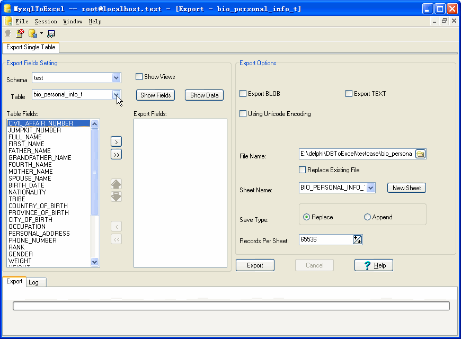
Task: Enable the Show Views checkbox
Action: 139,77
